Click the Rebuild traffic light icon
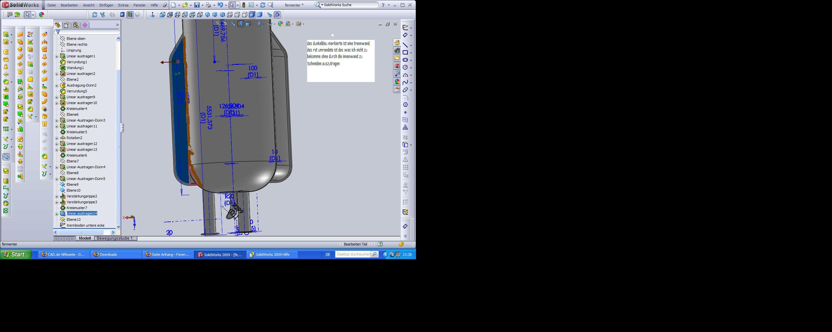This screenshot has height=332, width=832. (x=243, y=5)
